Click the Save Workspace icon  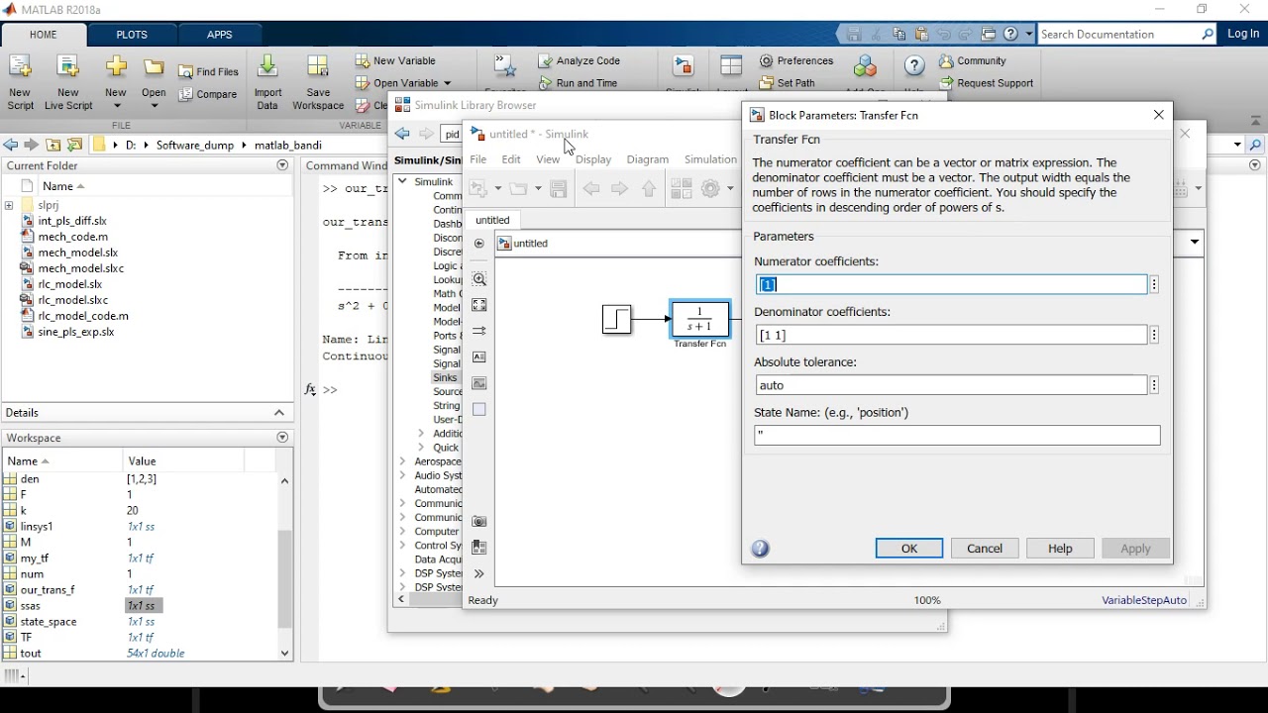click(318, 67)
